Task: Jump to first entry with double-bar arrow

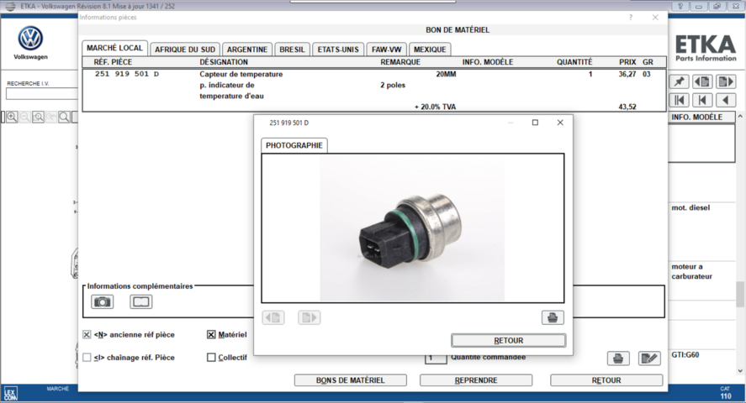Action: click(679, 100)
